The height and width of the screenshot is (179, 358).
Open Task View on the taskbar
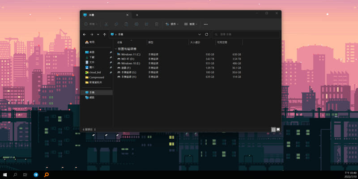pyautogui.click(x=25, y=175)
